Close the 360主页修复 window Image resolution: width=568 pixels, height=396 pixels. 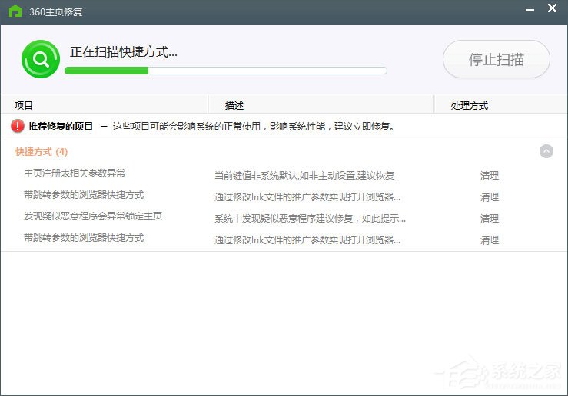coord(552,8)
